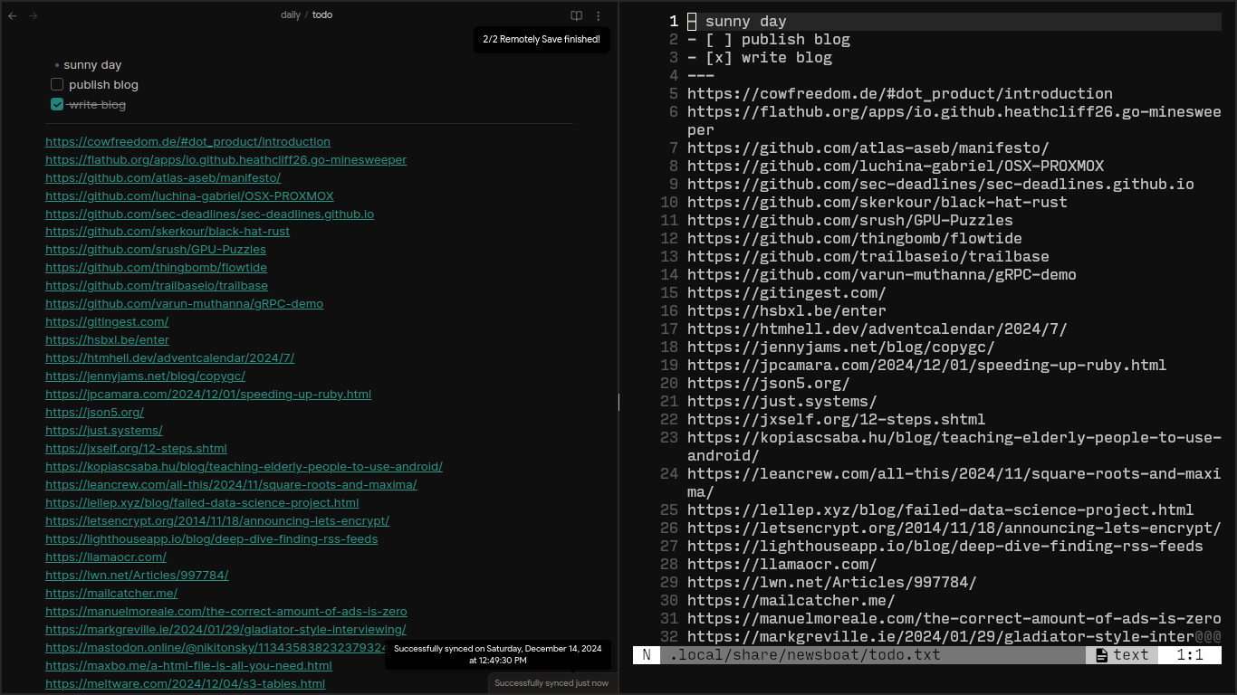
Task: Click the todo.txt file path in statusline
Action: [x=805, y=655]
